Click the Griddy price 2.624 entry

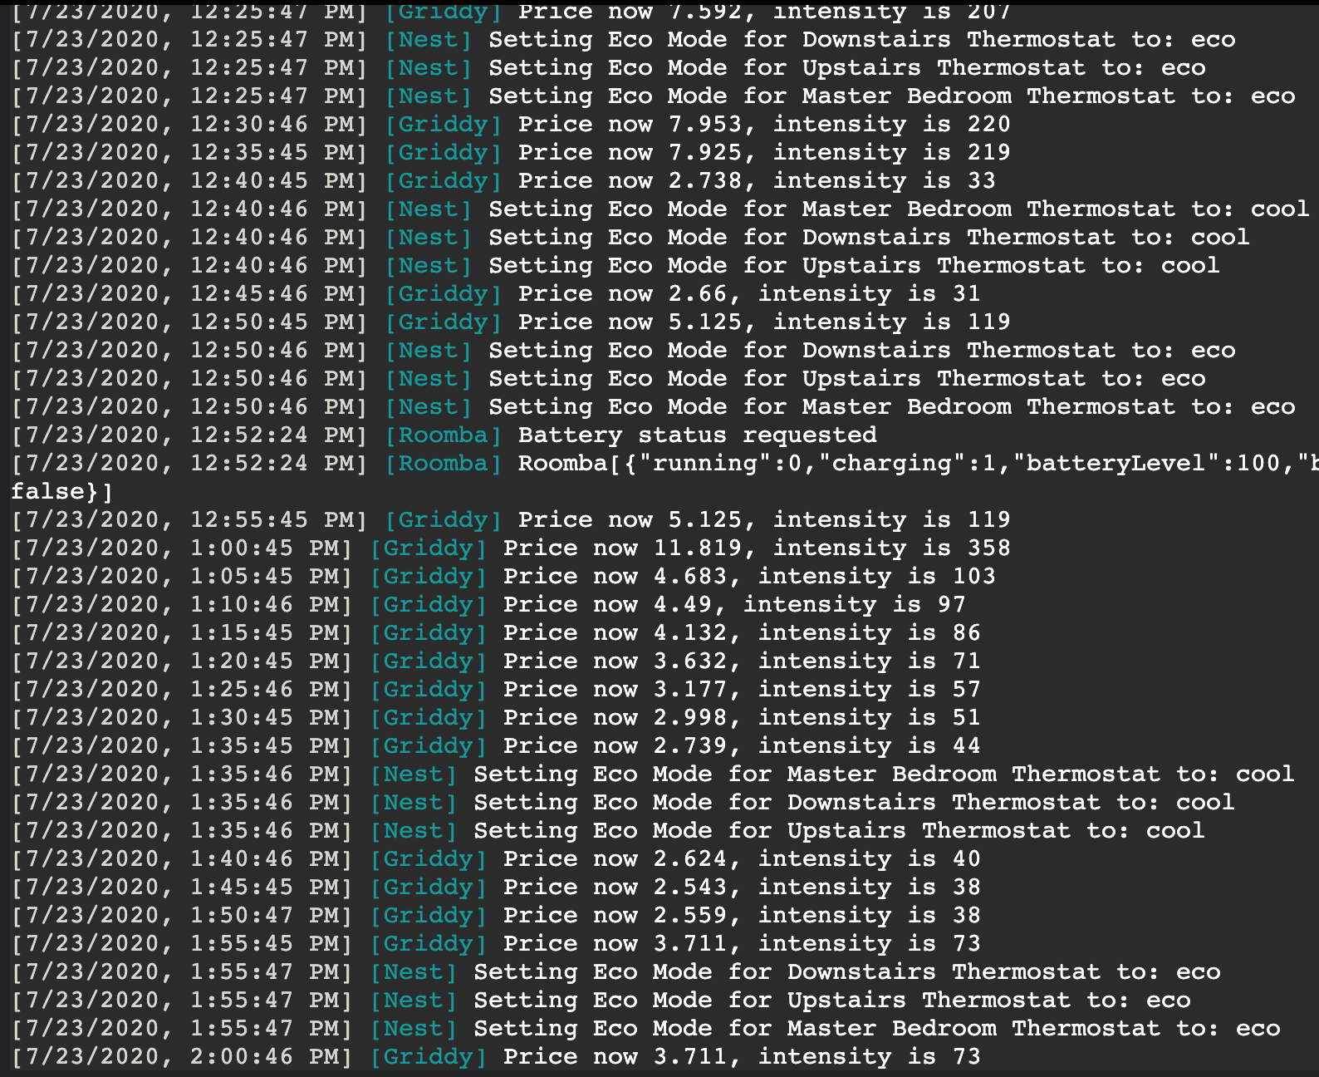pos(496,859)
